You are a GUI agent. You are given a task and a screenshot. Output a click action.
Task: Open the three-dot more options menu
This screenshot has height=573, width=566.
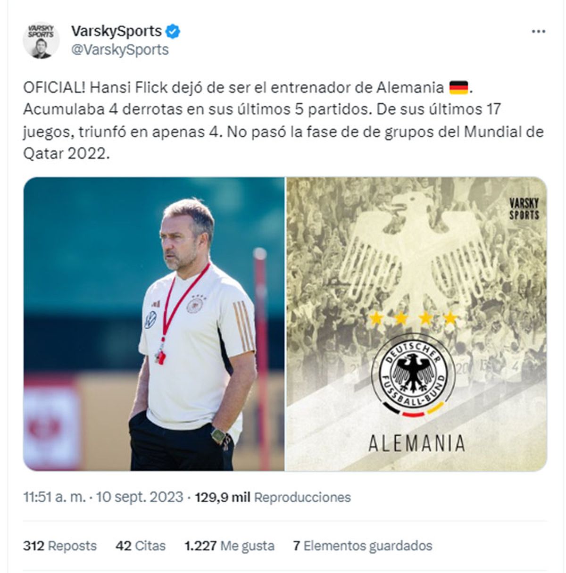[x=539, y=32]
